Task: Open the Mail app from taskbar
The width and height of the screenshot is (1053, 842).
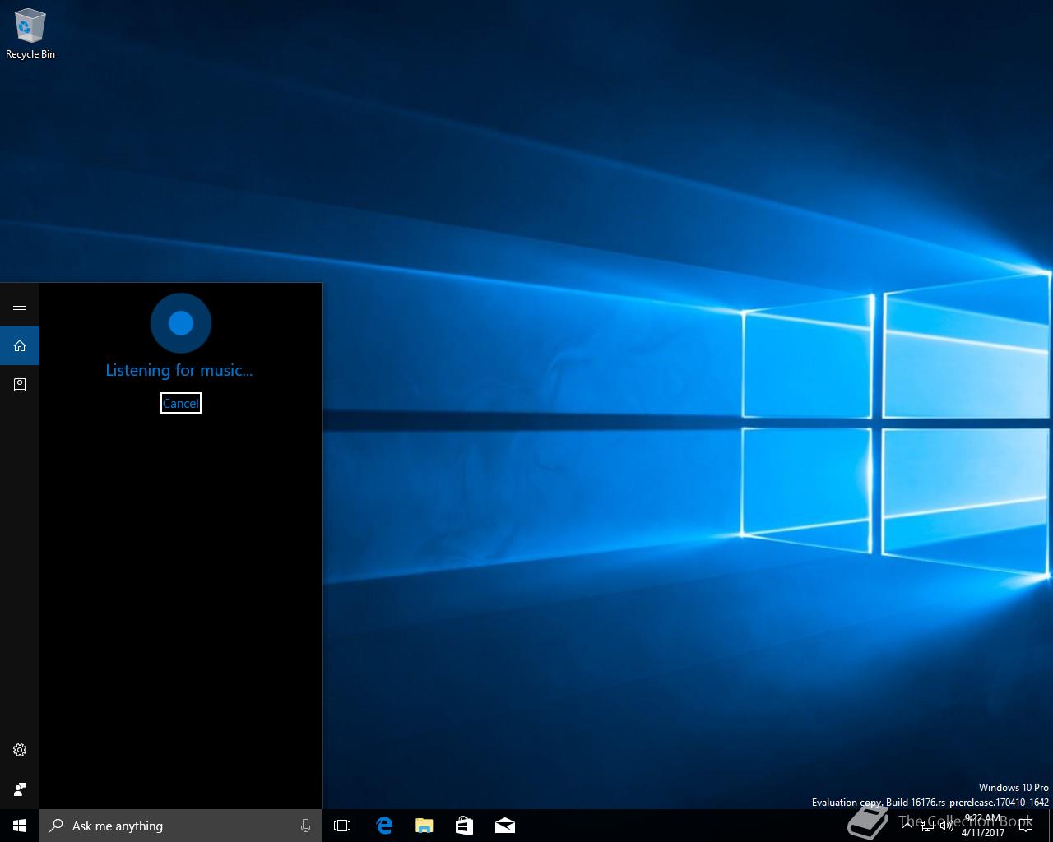Action: (x=504, y=826)
